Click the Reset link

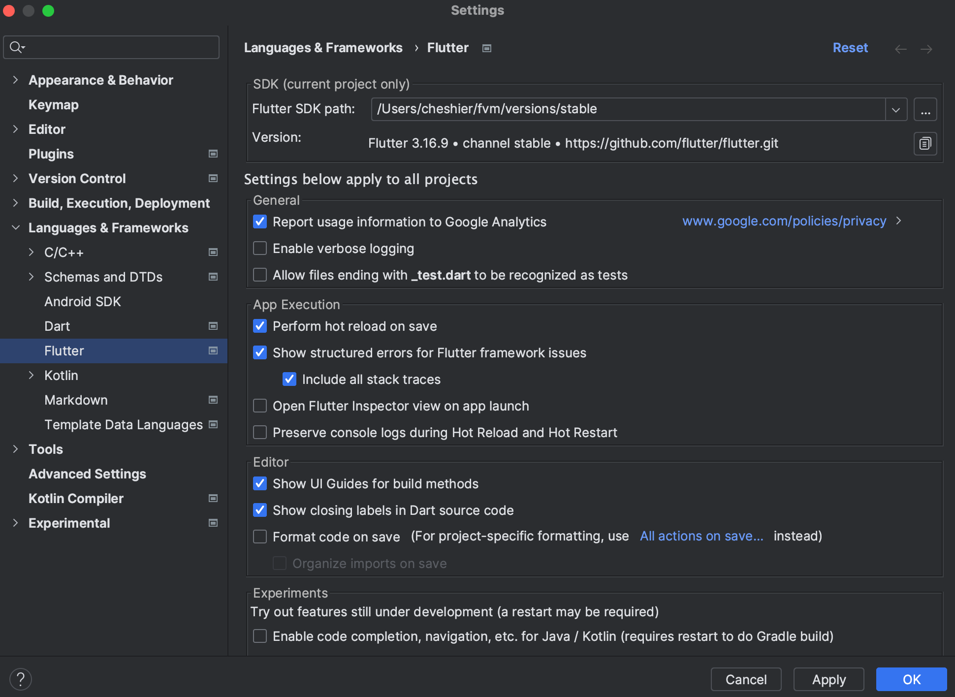click(850, 48)
